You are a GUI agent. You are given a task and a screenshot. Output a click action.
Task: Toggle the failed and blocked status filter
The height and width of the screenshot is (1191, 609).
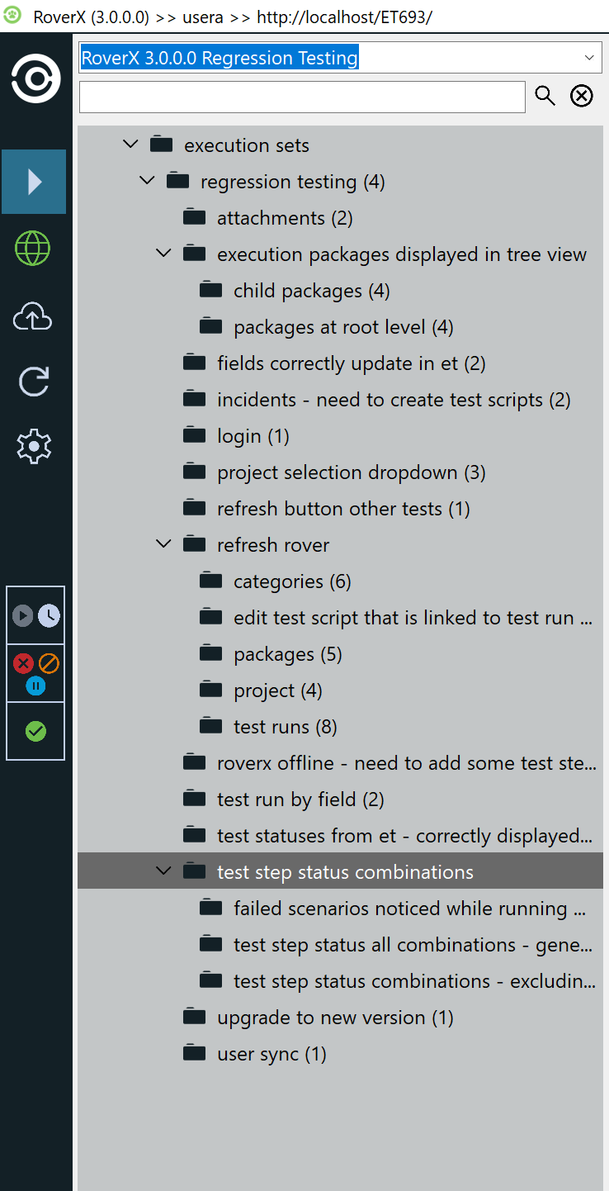(35, 672)
